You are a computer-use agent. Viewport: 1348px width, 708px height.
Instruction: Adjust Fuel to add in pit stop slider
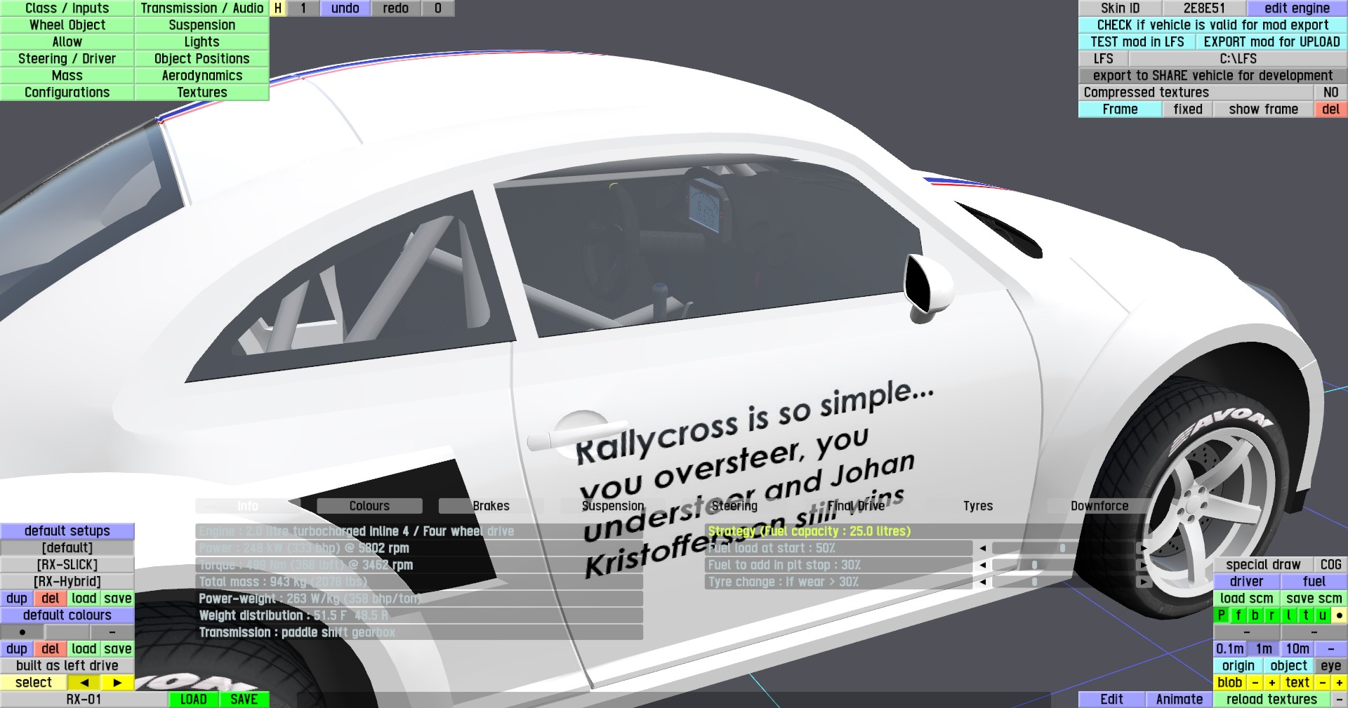(1063, 565)
